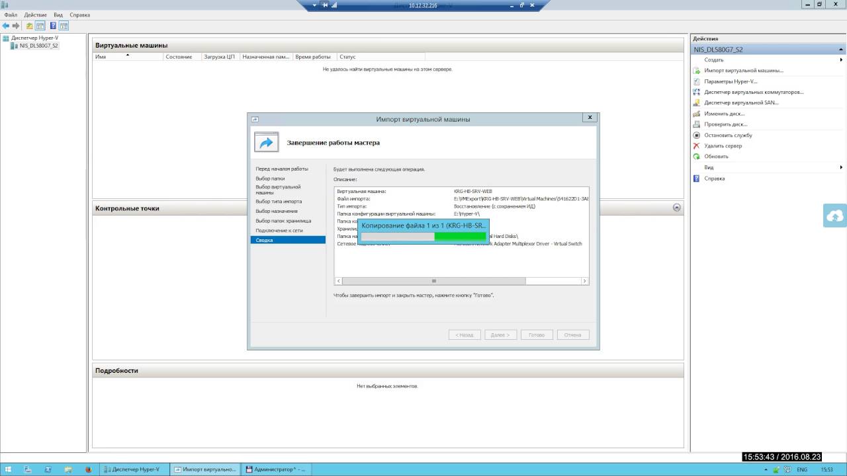Open Help via blue question-mark toolbar icon
This screenshot has width=847, height=476.
[53, 26]
